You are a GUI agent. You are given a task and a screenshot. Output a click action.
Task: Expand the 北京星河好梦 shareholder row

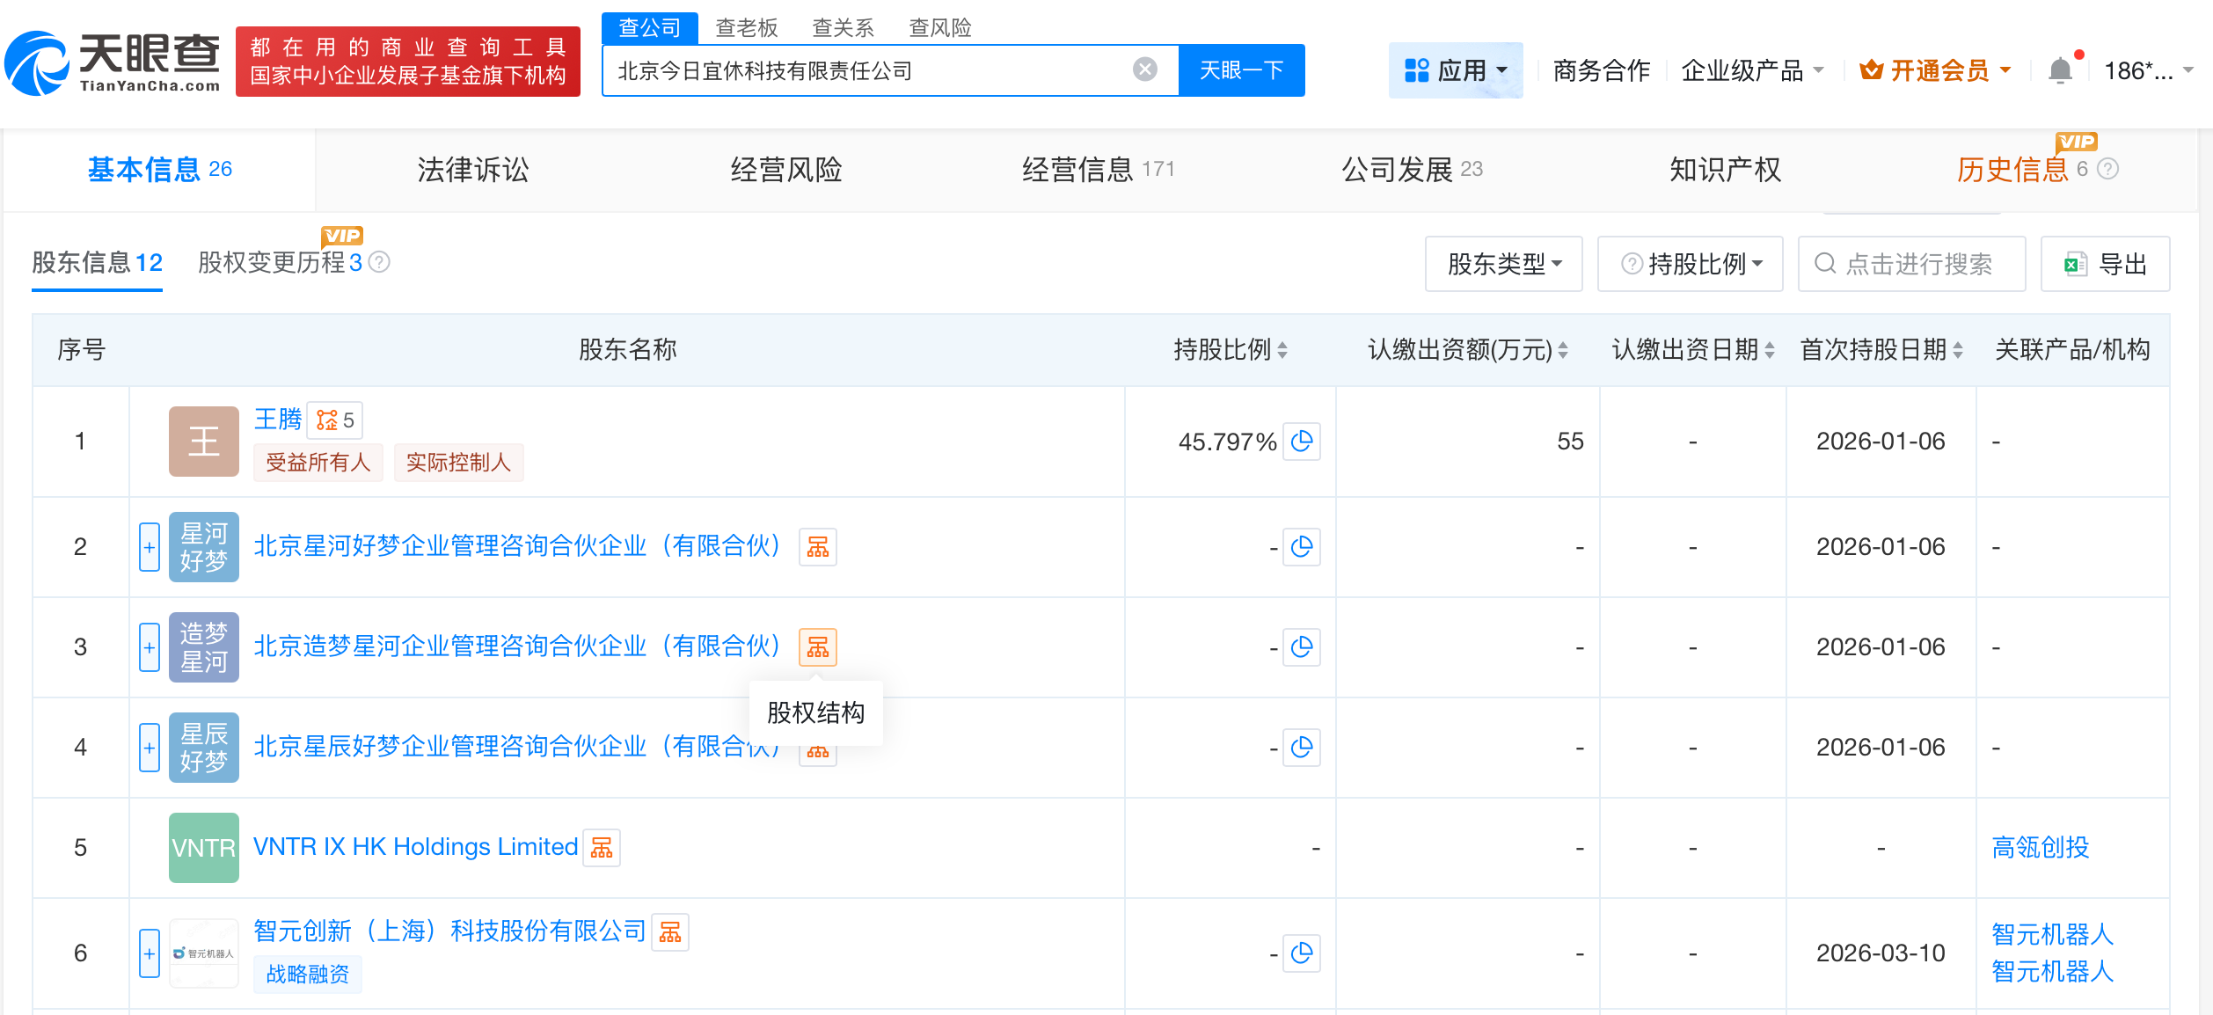[149, 547]
